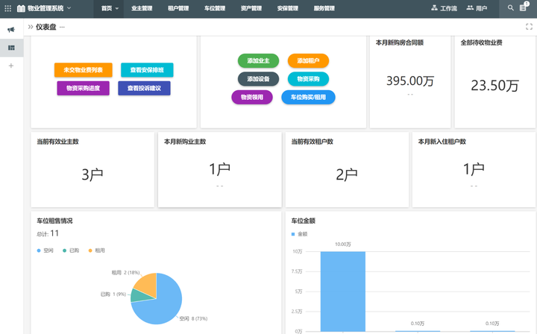Open the 租户管理 menu

click(x=178, y=8)
